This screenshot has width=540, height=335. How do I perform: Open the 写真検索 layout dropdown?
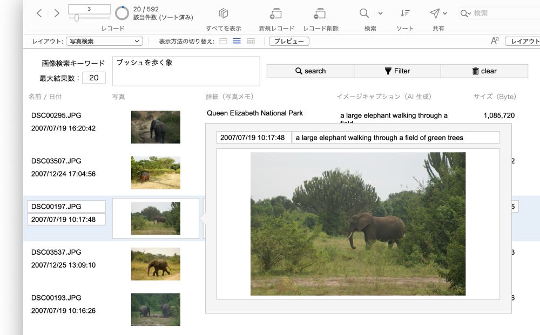point(104,42)
